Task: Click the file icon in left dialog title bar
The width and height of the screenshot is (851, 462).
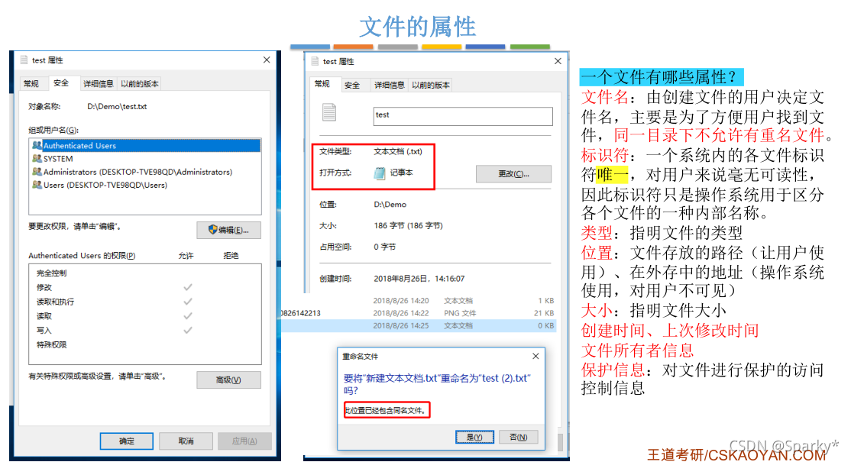Action: click(24, 60)
